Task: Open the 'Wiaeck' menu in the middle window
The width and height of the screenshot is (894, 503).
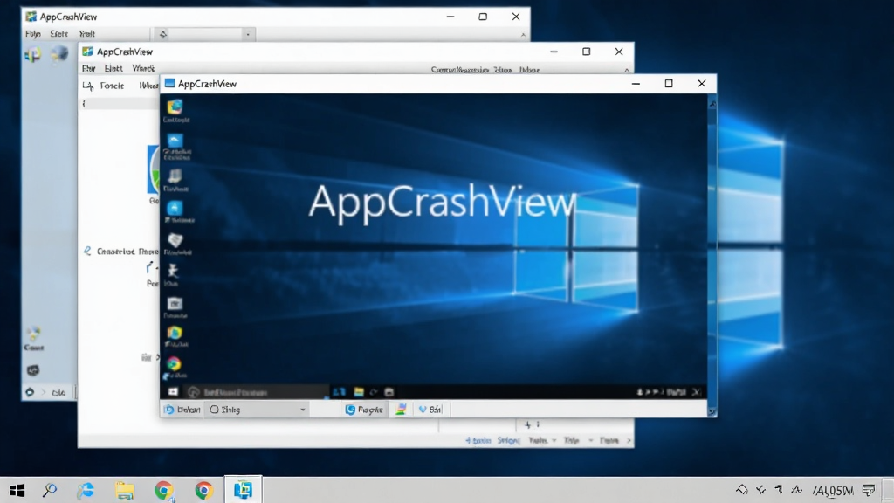Action: pos(143,68)
